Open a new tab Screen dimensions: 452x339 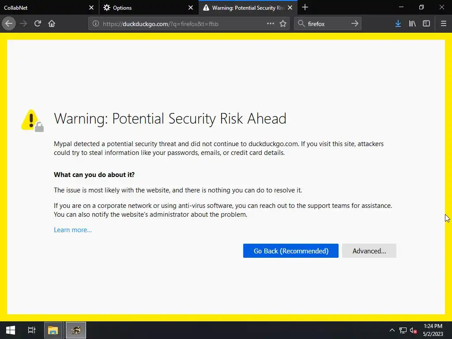[305, 8]
